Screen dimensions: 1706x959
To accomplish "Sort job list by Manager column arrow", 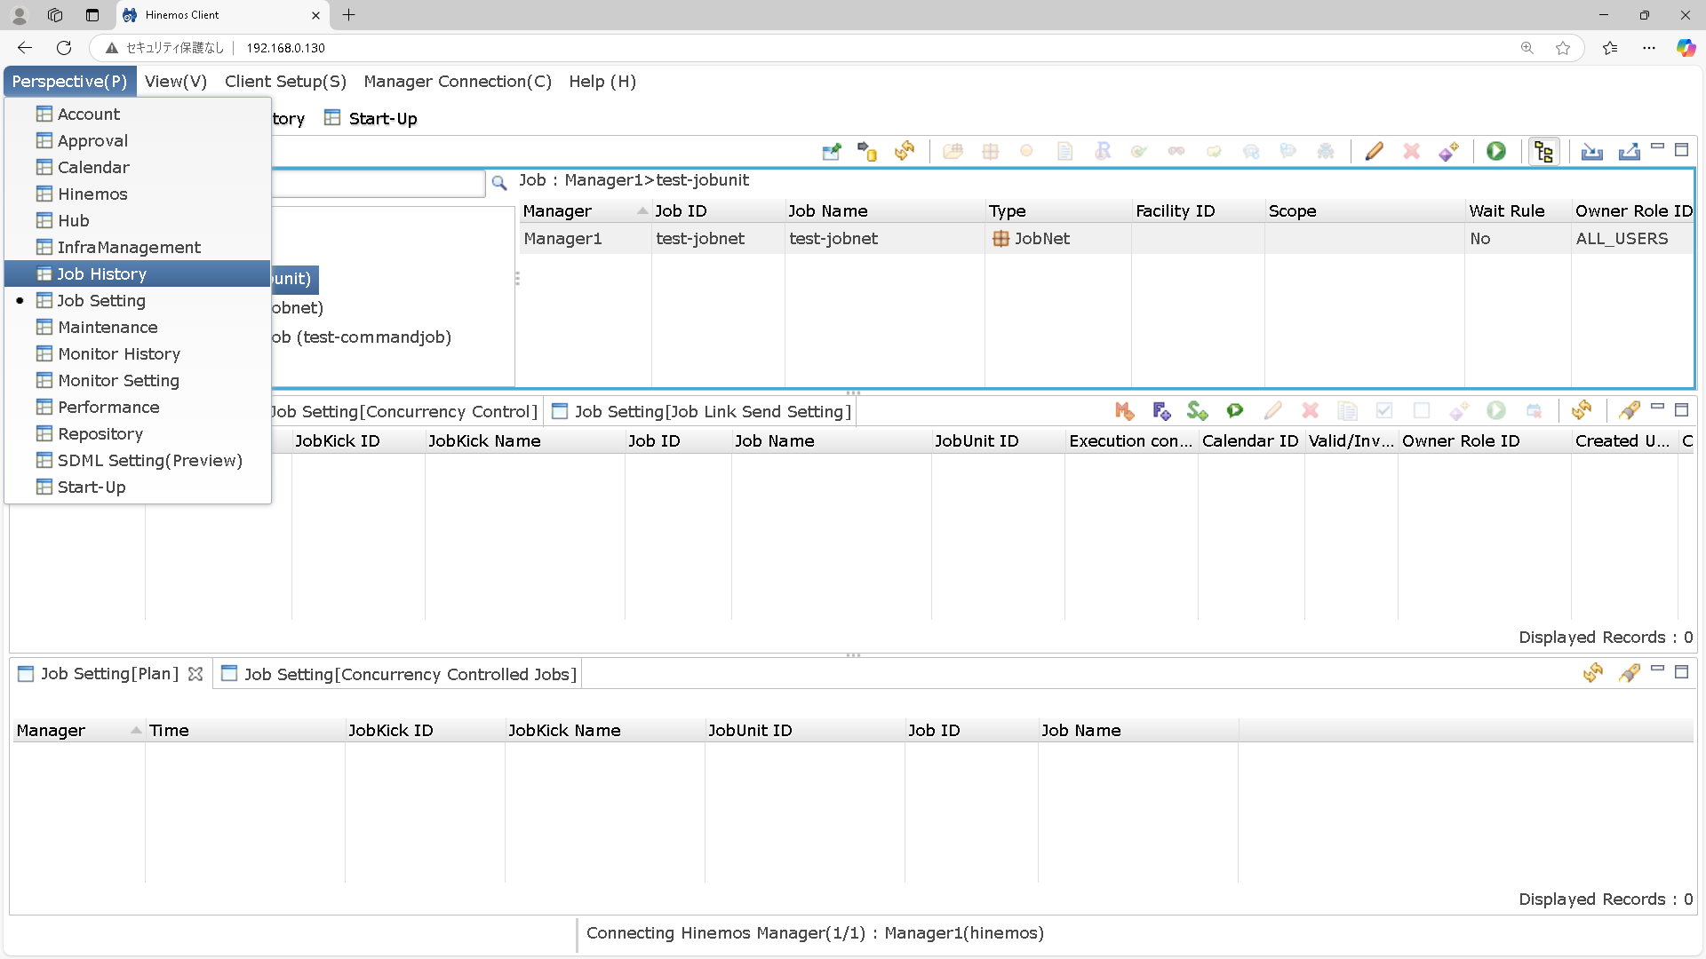I will 642,211.
